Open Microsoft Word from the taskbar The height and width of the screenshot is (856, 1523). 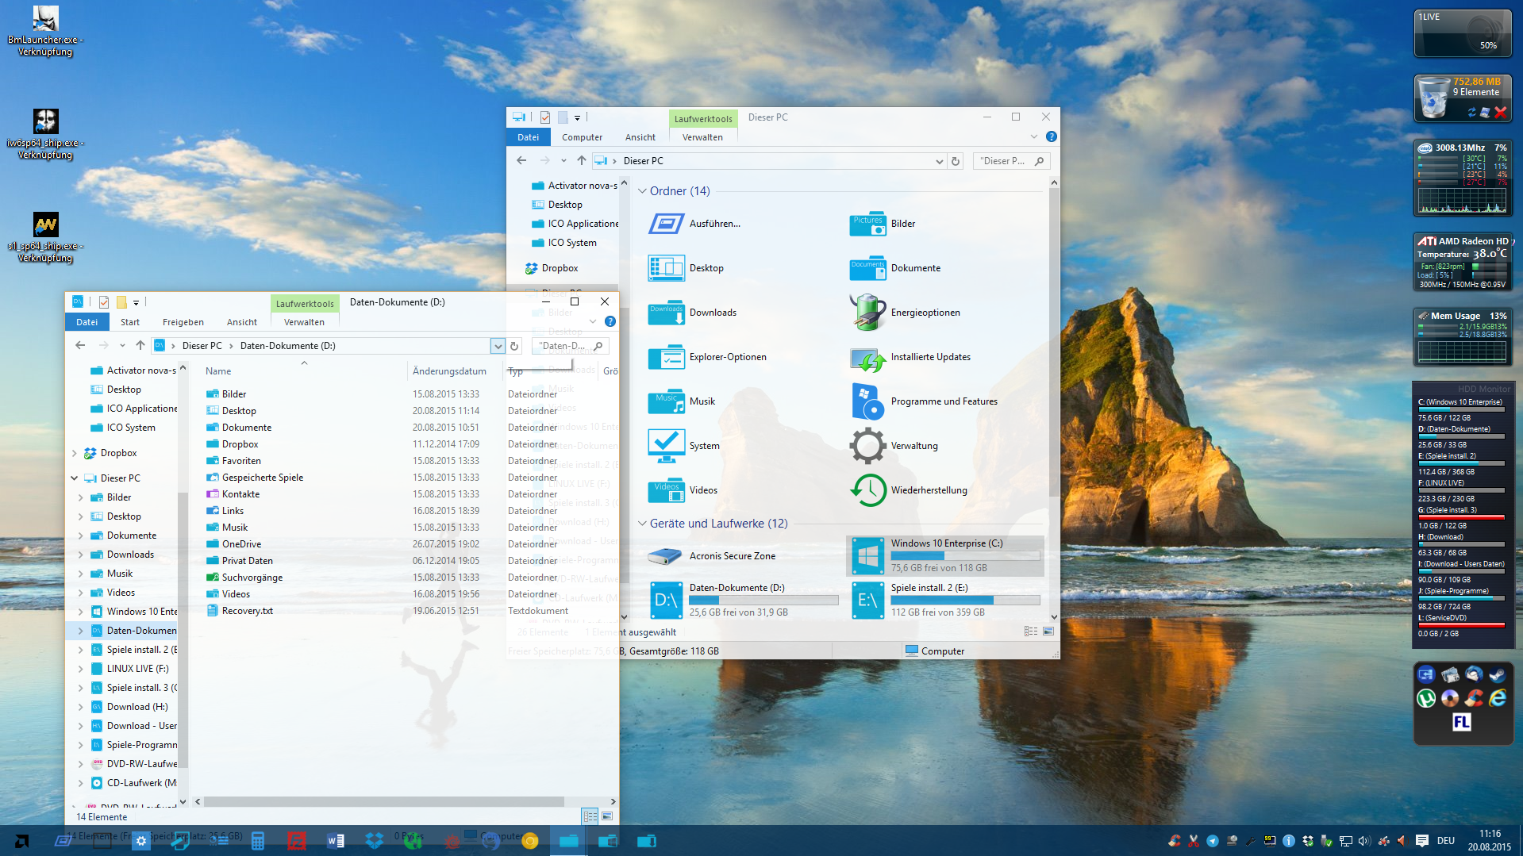click(x=335, y=841)
